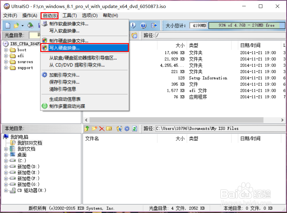
Task: Open the dropdown arrow beside the Open icon
Action: [23, 26]
